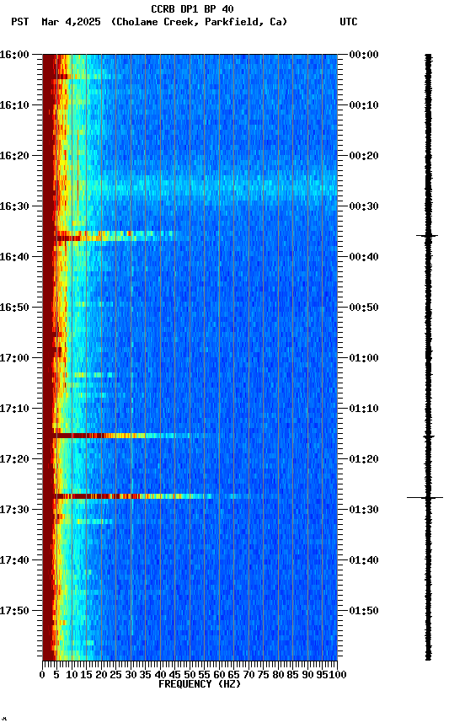Click the 50 Hz frequency axis label

coord(190,675)
